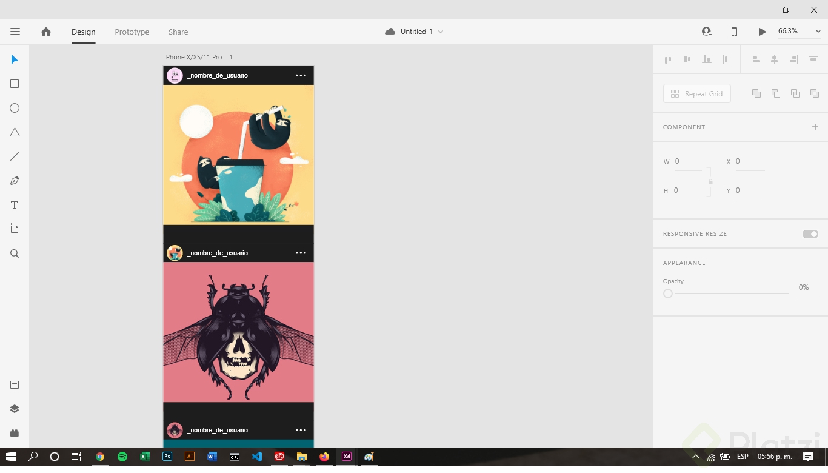Select the Ellipse tool
This screenshot has width=828, height=473.
click(x=14, y=107)
